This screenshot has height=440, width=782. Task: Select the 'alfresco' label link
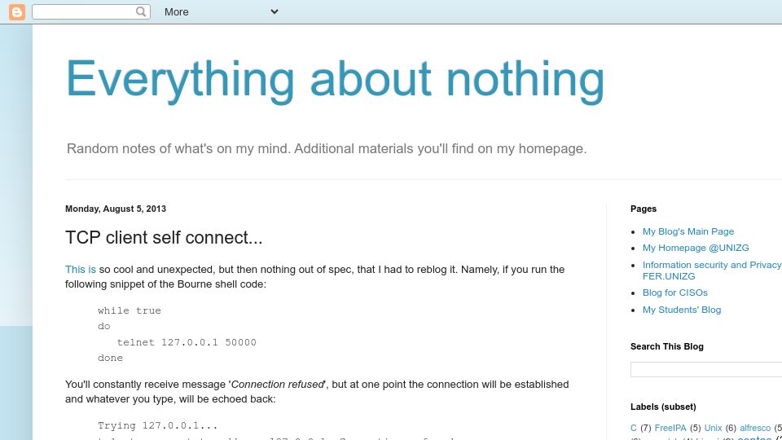coord(755,428)
